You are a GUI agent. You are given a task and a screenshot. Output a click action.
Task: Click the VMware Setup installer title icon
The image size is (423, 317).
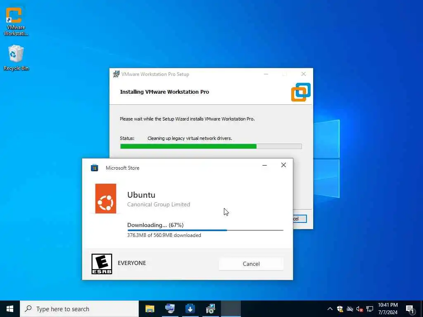(x=116, y=74)
